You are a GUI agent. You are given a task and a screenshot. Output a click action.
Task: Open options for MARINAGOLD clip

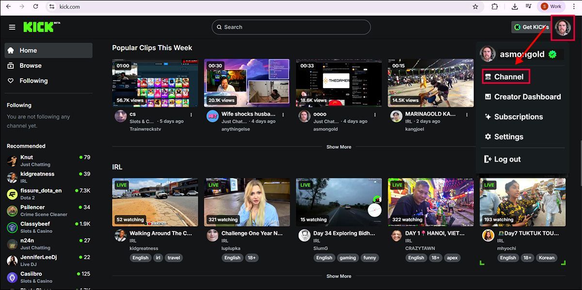468,115
